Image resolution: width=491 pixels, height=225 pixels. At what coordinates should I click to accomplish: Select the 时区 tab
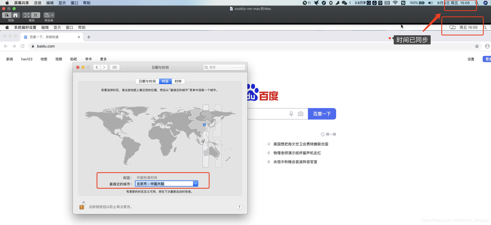click(x=165, y=81)
